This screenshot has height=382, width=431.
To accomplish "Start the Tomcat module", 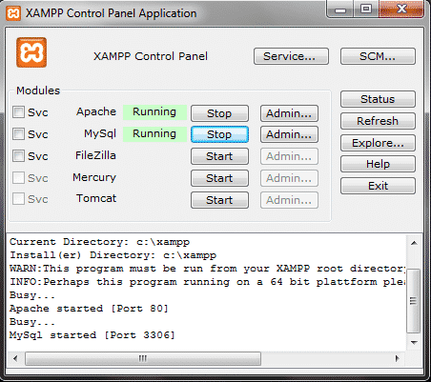I will click(x=219, y=200).
